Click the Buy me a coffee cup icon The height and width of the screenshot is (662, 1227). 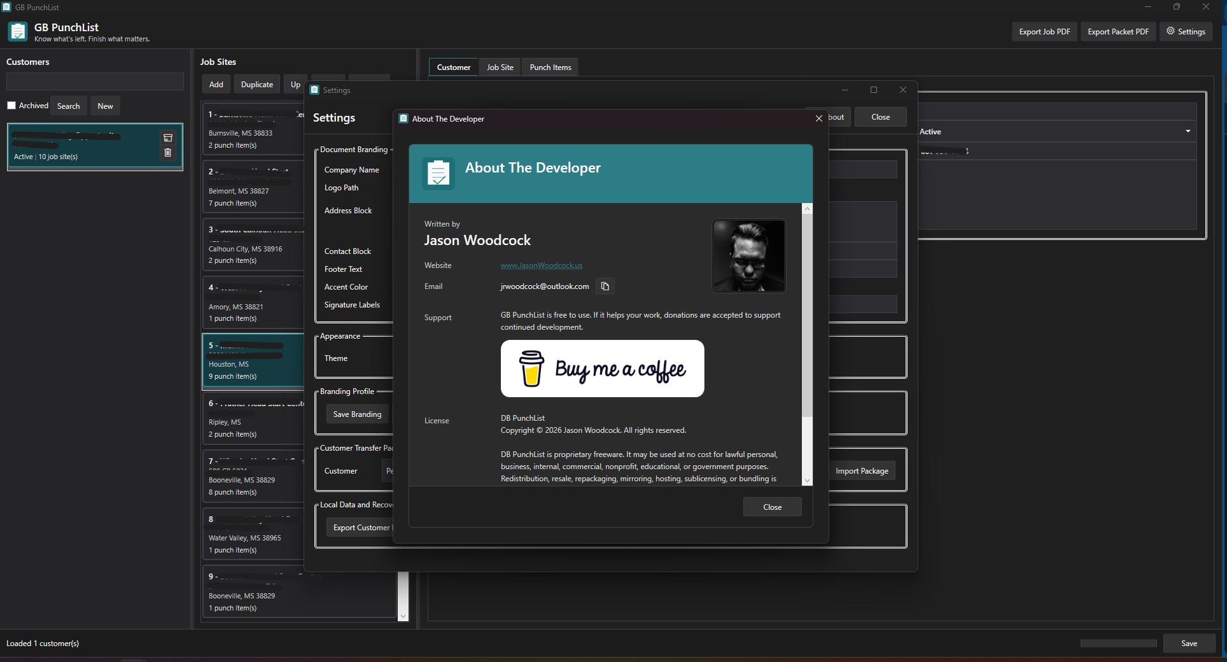(x=531, y=369)
